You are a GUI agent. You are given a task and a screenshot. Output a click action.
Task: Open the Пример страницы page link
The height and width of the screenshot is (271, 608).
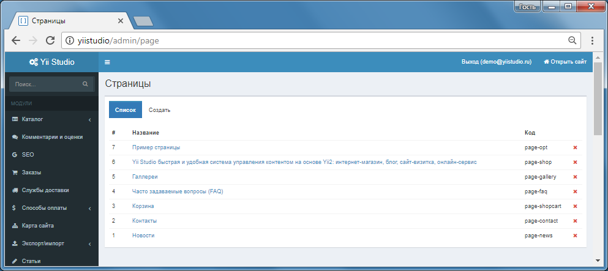coord(156,147)
